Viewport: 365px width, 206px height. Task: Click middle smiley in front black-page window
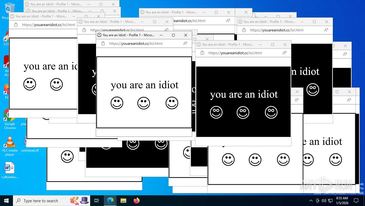point(243,112)
